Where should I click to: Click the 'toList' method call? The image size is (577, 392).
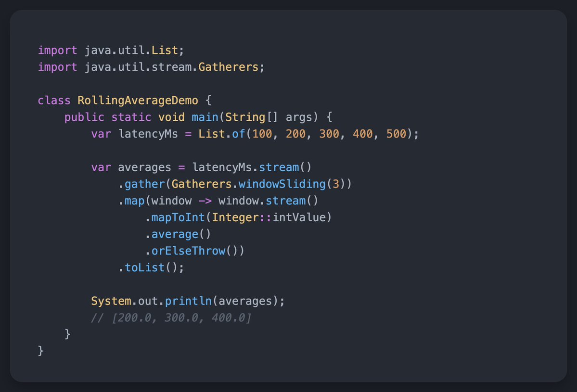145,267
